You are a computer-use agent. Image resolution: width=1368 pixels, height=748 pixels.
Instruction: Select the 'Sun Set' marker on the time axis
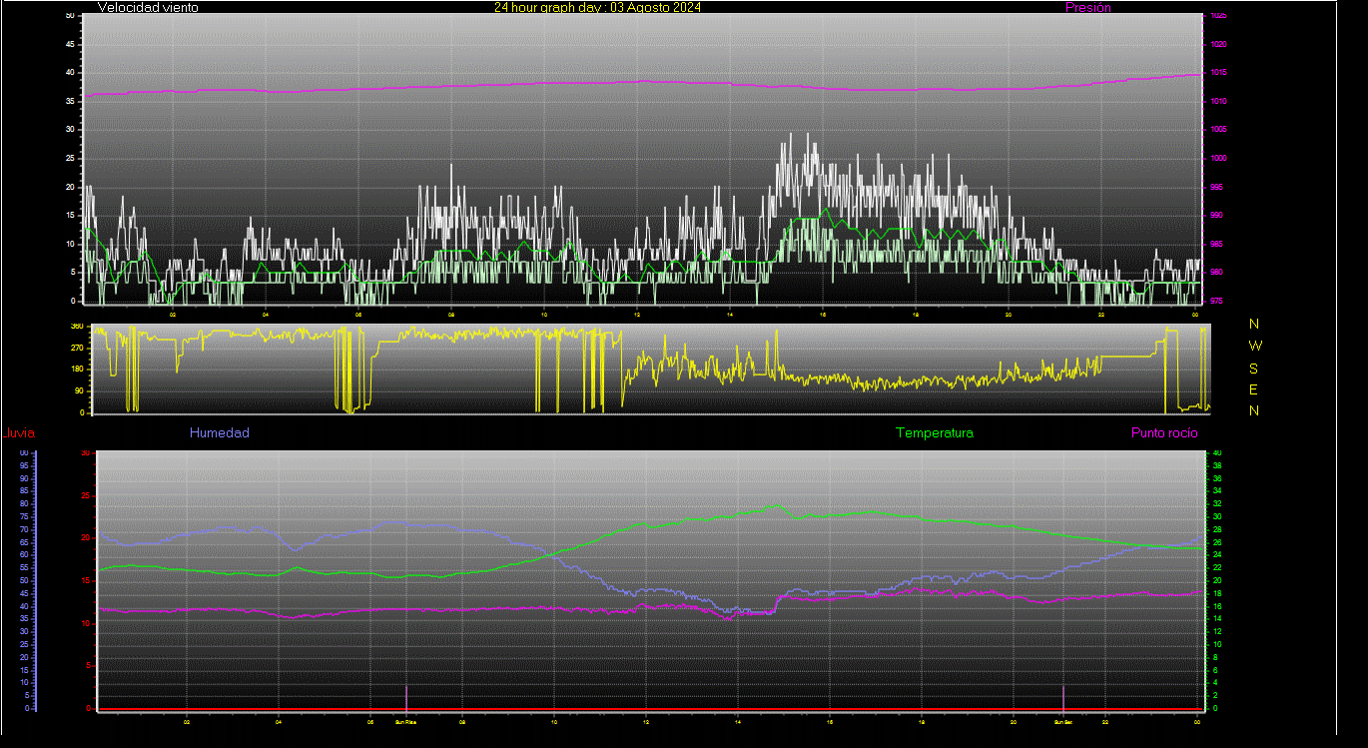tap(1062, 721)
